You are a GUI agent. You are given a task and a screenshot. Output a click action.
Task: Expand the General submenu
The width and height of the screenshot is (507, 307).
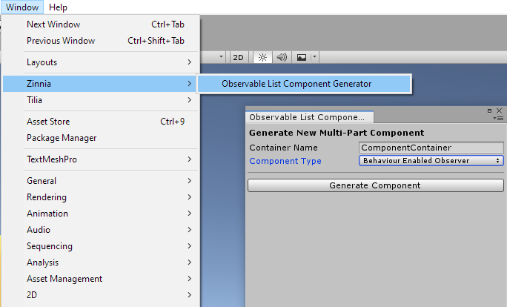(x=101, y=181)
